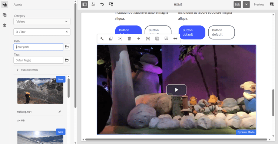Click the first outlined Button near toolbar
Screen dimensions: 278x144
158,30
